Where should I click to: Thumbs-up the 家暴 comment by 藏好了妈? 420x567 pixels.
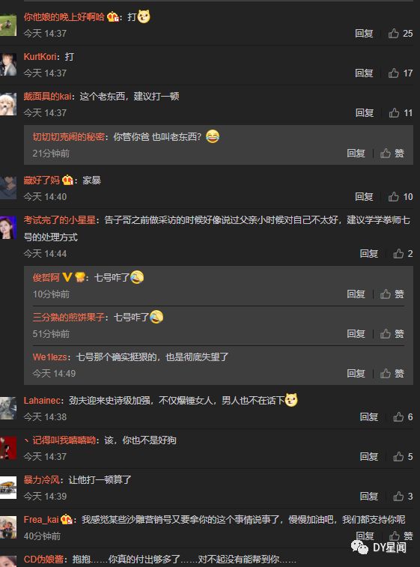click(400, 197)
